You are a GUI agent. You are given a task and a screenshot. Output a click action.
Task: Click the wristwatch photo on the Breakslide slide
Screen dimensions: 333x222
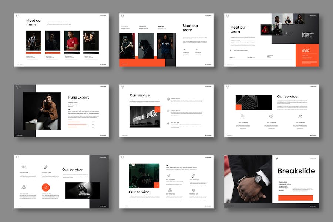248,179
